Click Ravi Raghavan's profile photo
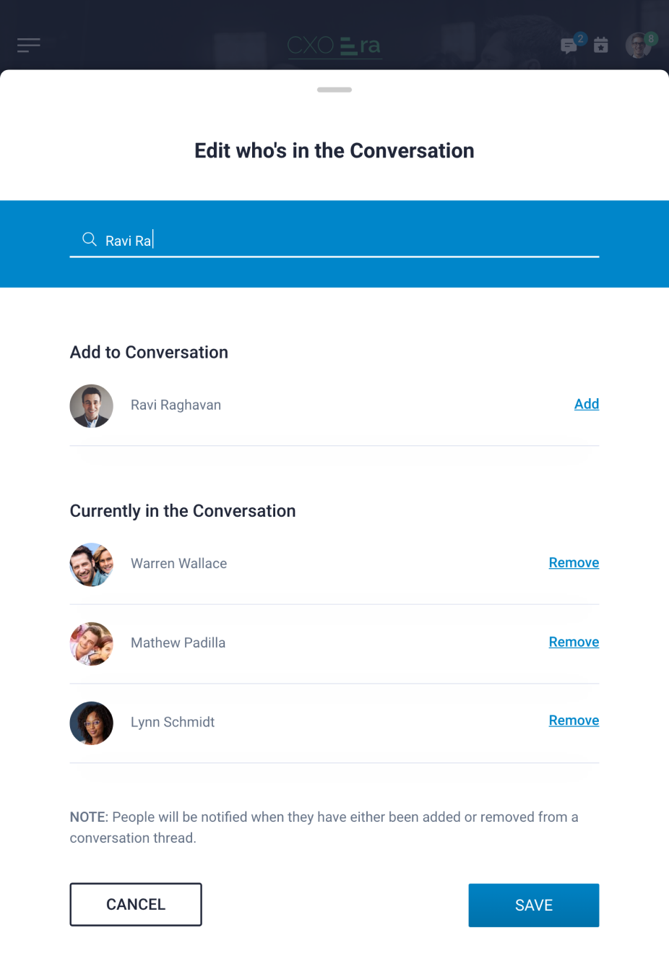The height and width of the screenshot is (980, 669). pyautogui.click(x=92, y=405)
